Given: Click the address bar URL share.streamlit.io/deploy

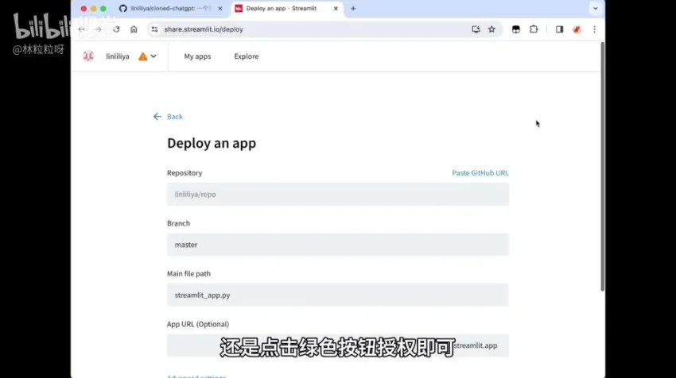Looking at the screenshot, I should pos(204,29).
